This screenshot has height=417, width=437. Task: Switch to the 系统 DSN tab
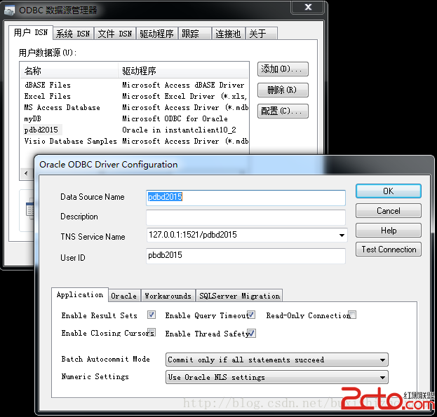pyautogui.click(x=73, y=34)
